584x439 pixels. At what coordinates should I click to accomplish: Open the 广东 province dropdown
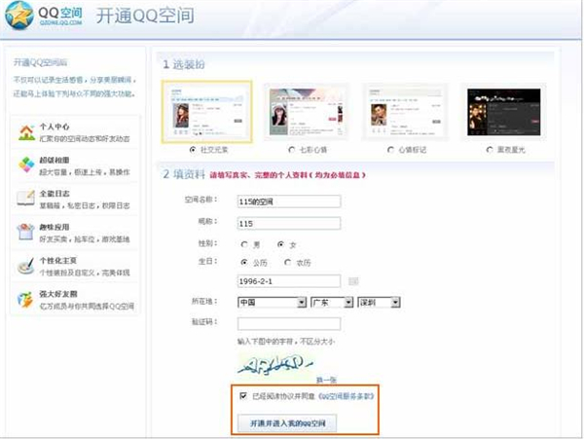pyautogui.click(x=332, y=303)
